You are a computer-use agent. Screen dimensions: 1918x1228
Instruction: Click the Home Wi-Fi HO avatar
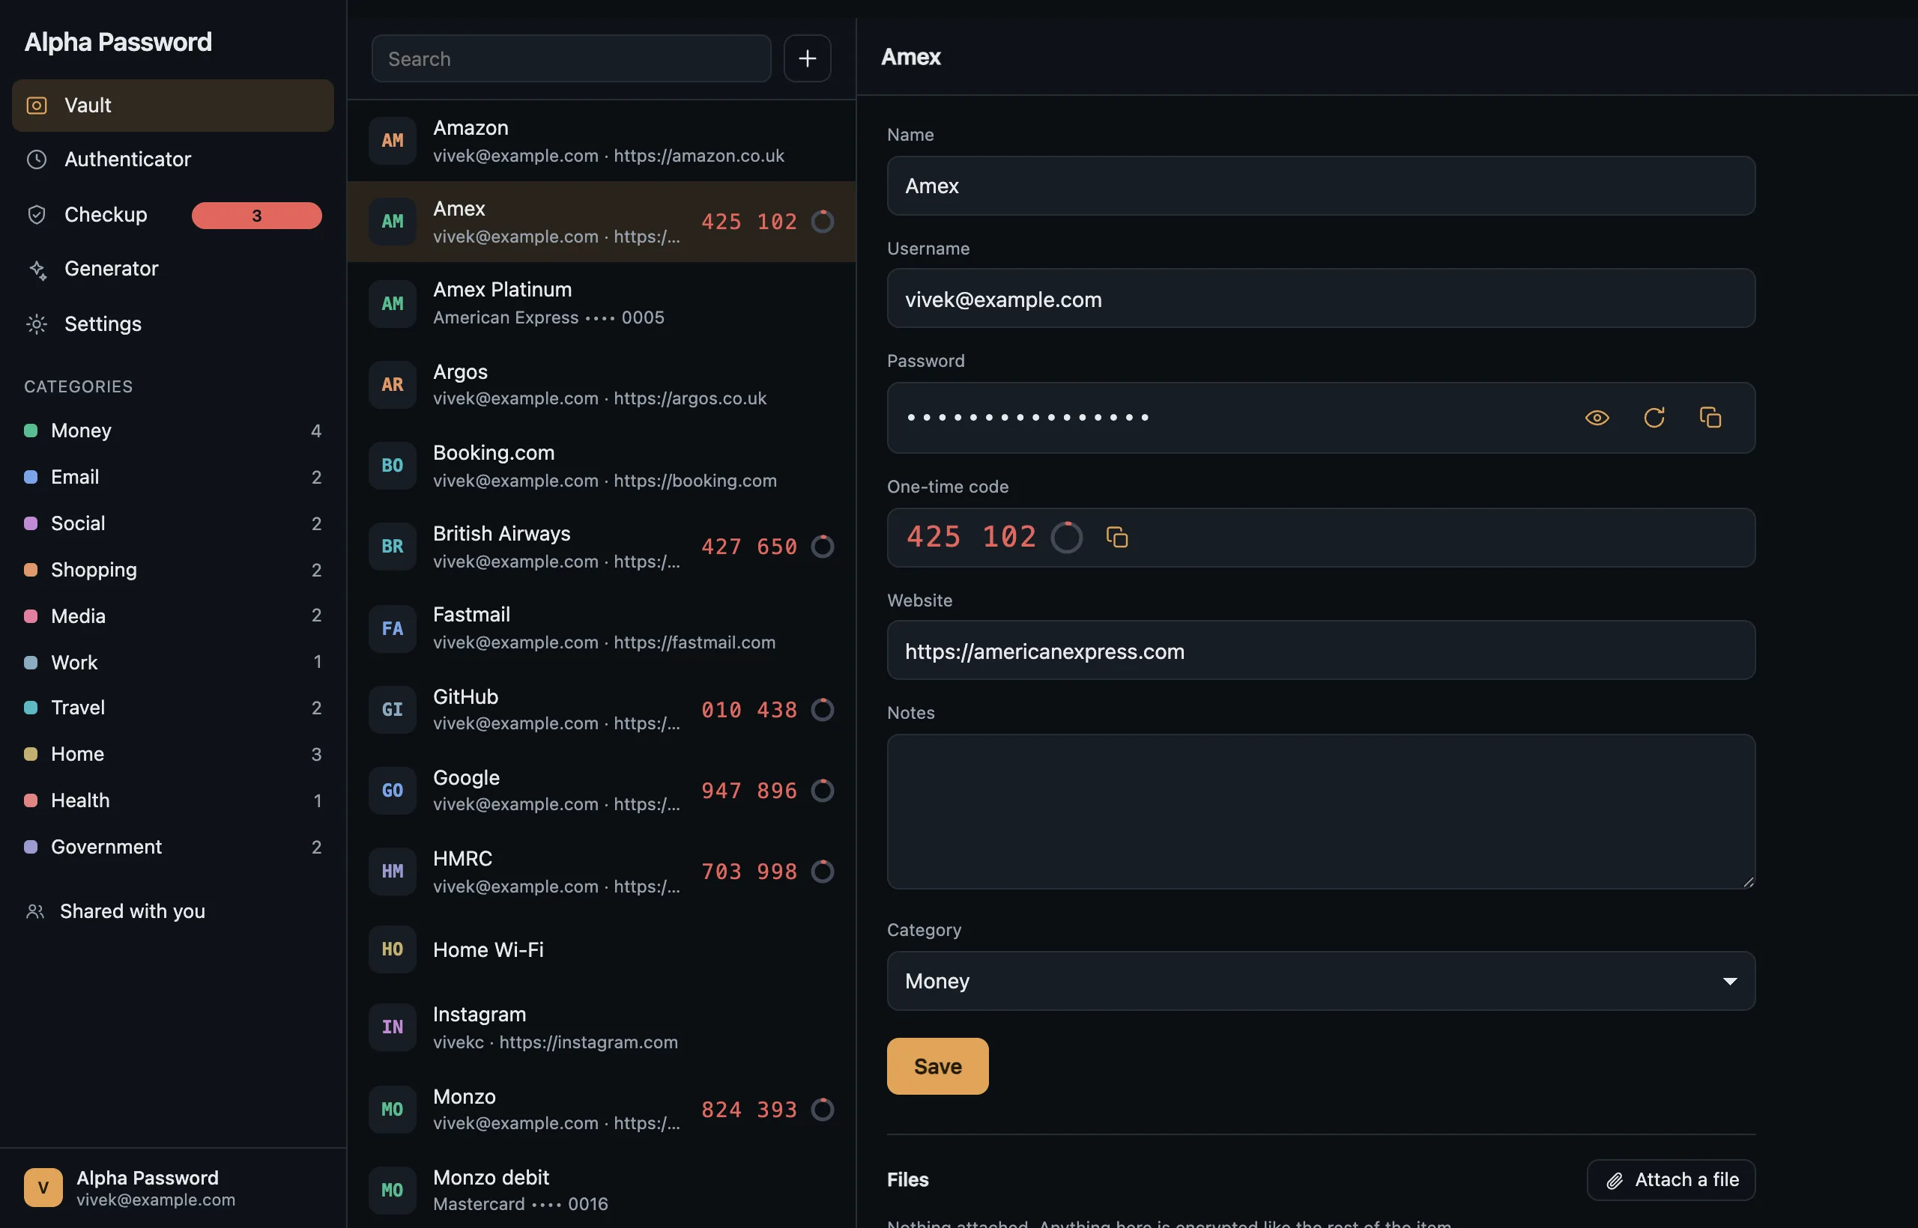click(393, 949)
